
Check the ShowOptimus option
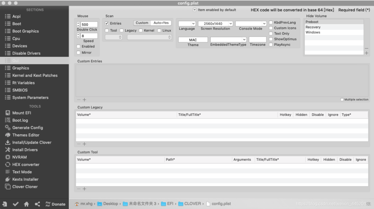point(271,39)
